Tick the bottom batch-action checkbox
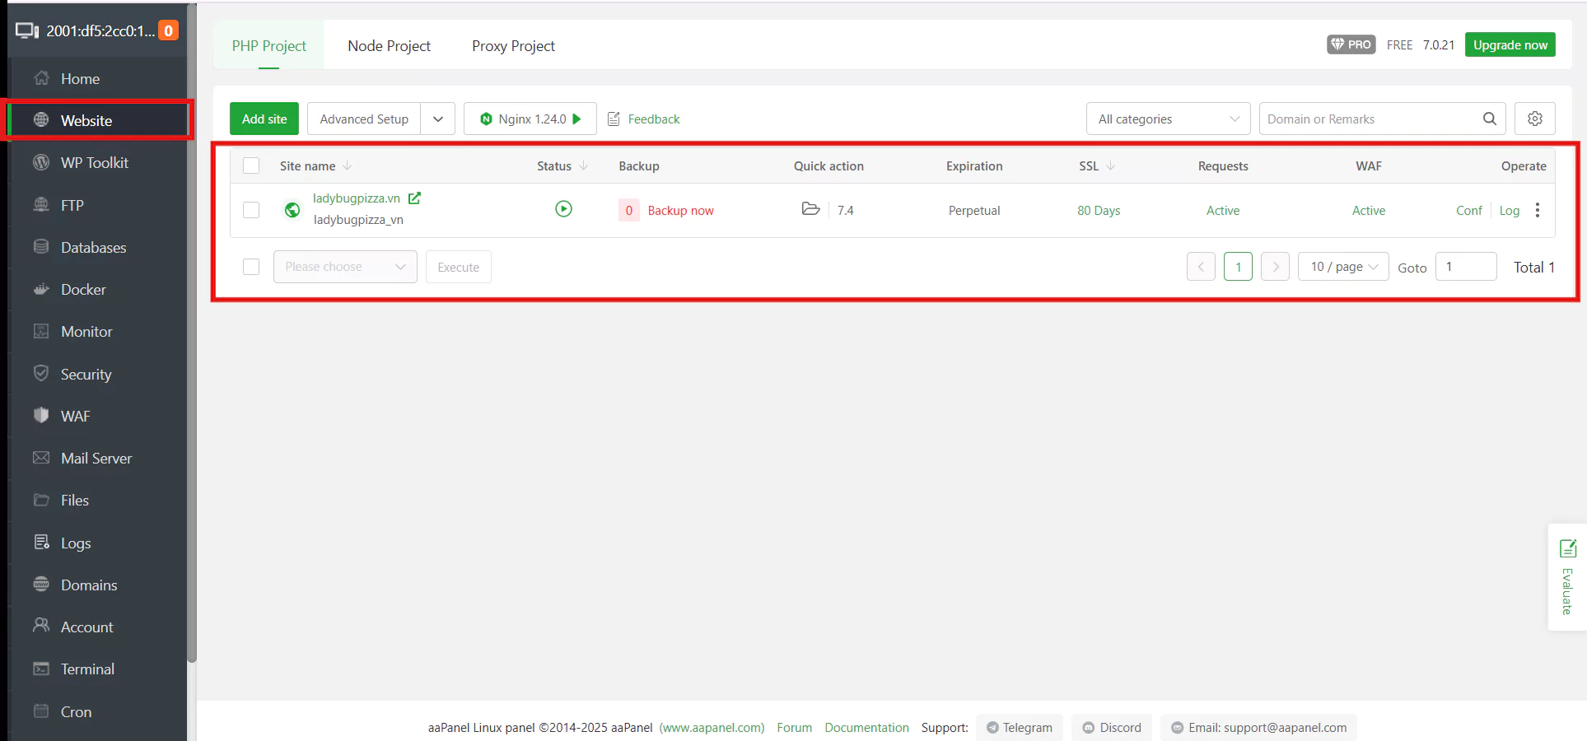The width and height of the screenshot is (1587, 741). [251, 267]
